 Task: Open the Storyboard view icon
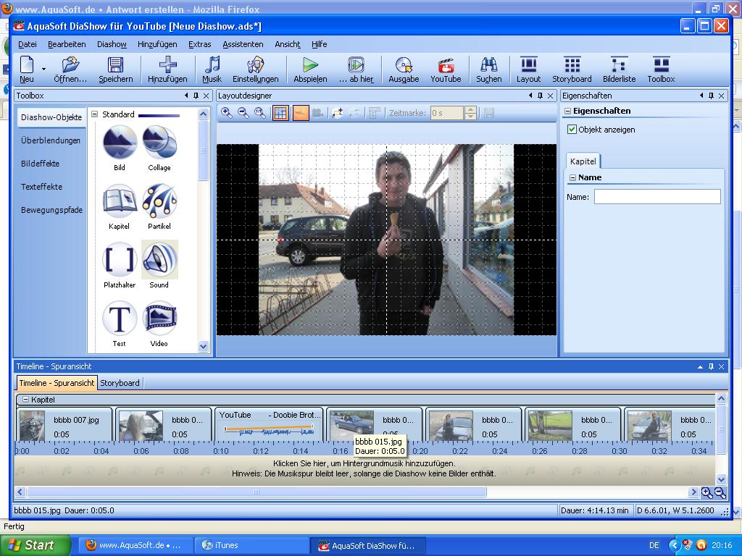click(572, 70)
